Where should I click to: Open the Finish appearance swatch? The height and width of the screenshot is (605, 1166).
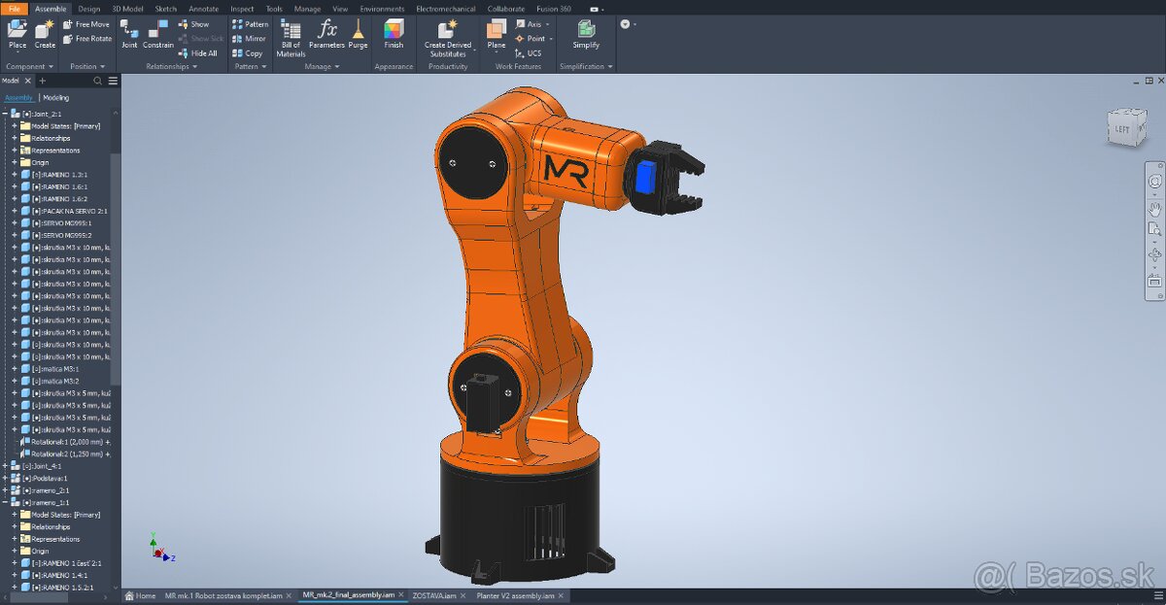coord(393,34)
